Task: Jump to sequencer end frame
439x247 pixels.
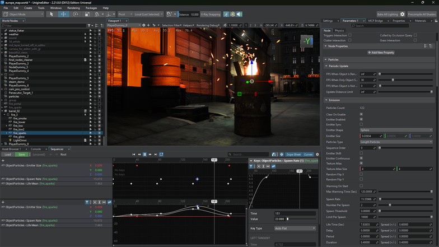Action: click(x=156, y=155)
